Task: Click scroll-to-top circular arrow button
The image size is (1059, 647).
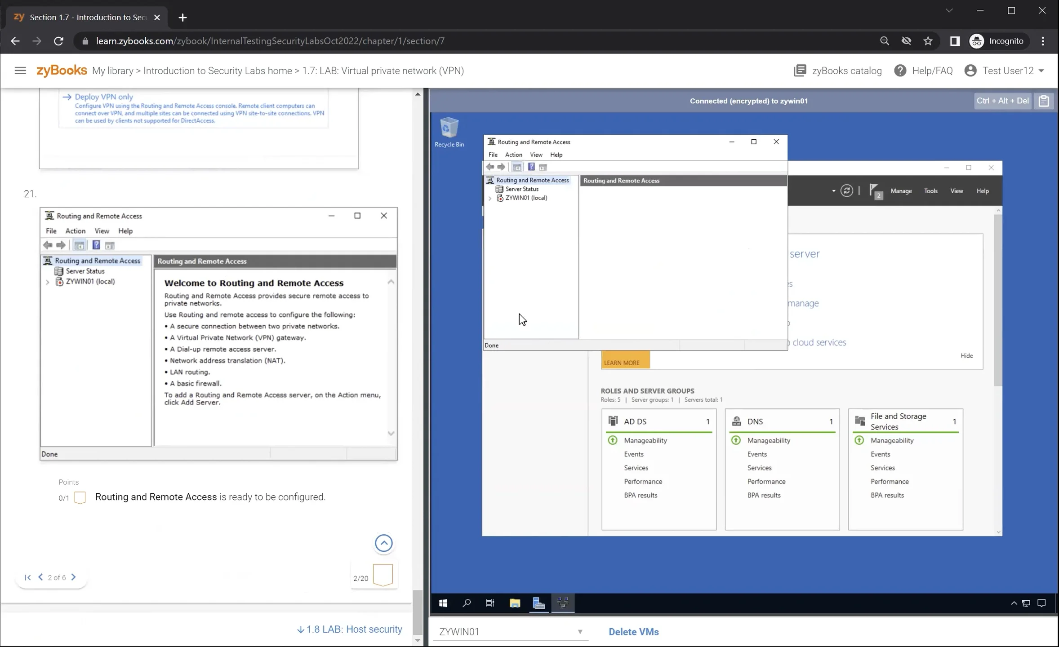Action: [383, 543]
